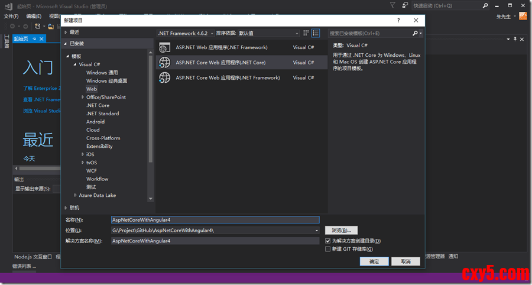532x285 pixels.
Task: Open the learn about Enterprise link
Action: [x=42, y=88]
